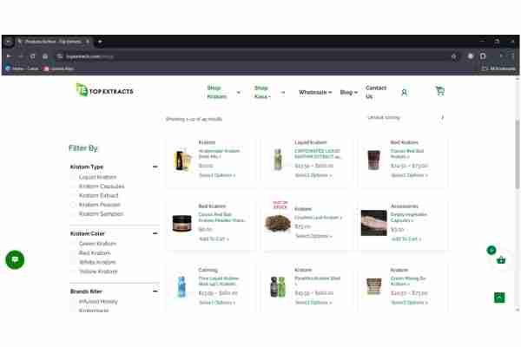Screen dimensions: 521x347
Task: Click the blue liquid kratom bottle image
Action: click(181, 286)
